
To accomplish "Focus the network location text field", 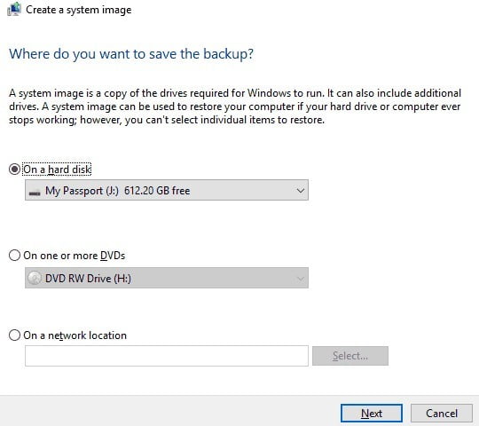I will pyautogui.click(x=167, y=356).
